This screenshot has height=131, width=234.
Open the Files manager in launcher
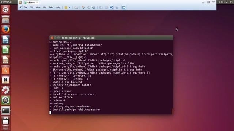point(5,19)
